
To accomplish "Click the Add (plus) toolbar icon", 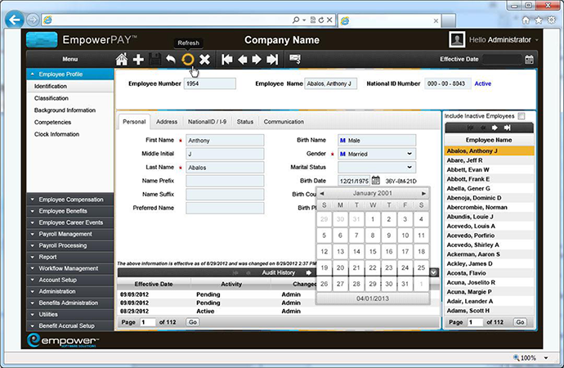I will tap(138, 59).
